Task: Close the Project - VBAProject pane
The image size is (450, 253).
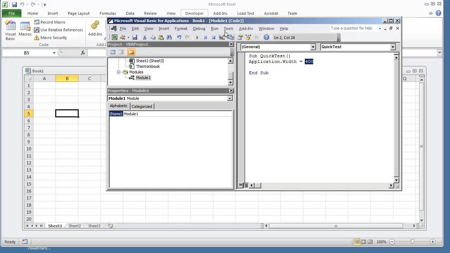Action: 231,44
